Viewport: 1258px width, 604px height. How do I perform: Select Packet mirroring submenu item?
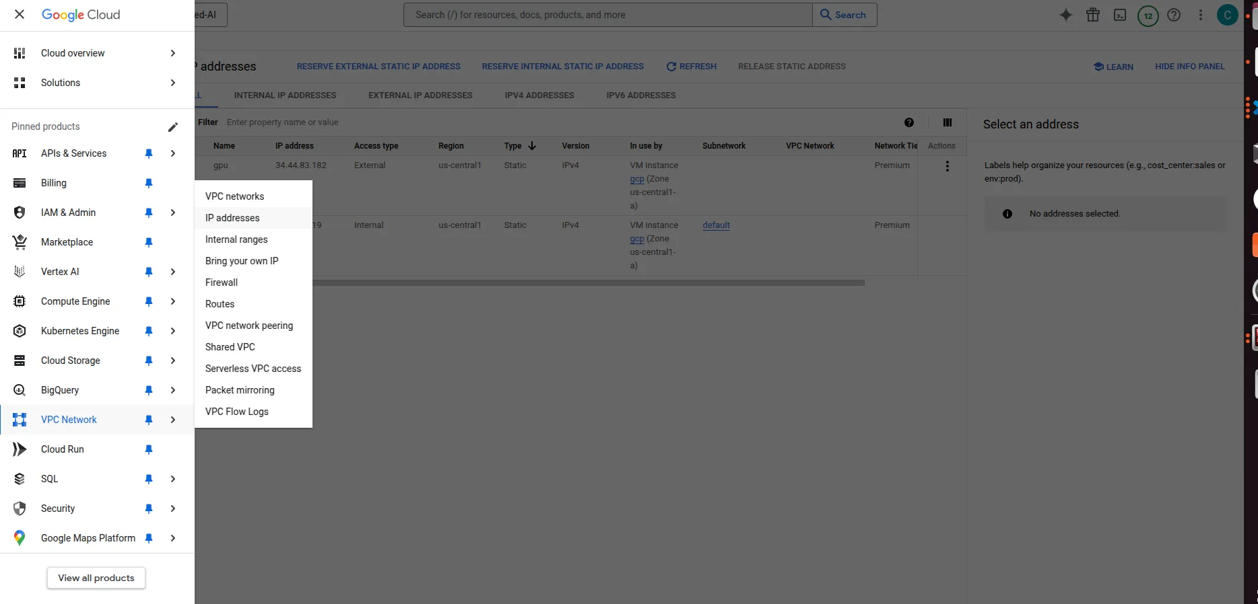click(253, 390)
